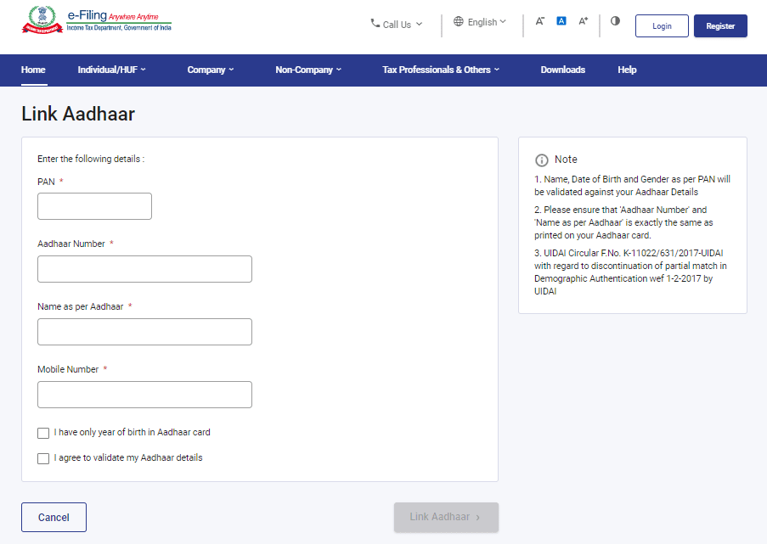
Task: Click into the Aadhaar Number field
Action: pyautogui.click(x=144, y=269)
